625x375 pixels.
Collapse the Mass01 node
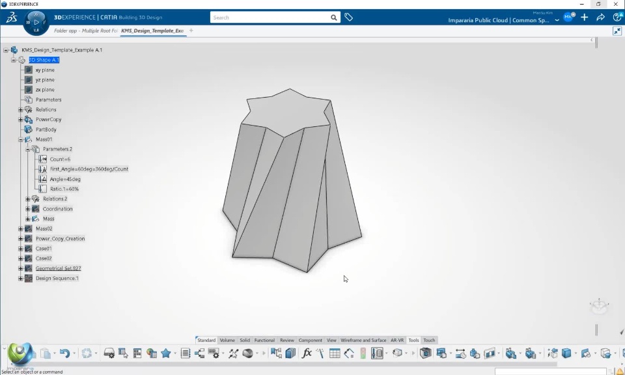[x=21, y=139]
